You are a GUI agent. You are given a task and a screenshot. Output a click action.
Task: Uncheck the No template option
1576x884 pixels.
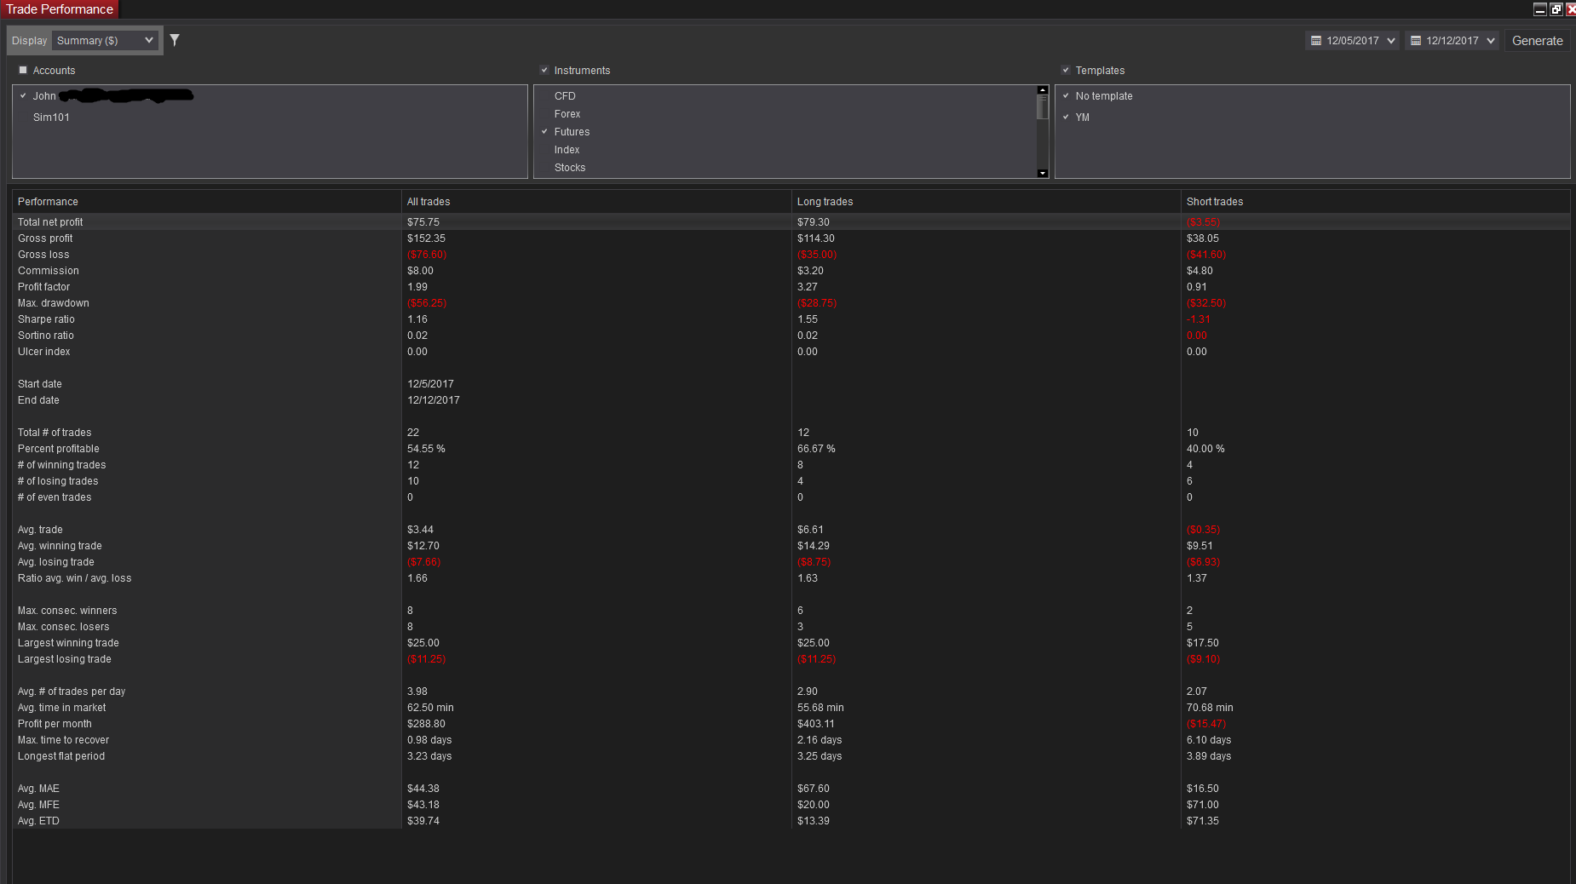[x=1066, y=95]
